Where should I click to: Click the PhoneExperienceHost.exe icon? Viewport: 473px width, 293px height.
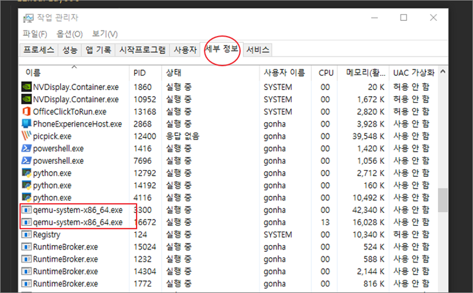coord(26,124)
